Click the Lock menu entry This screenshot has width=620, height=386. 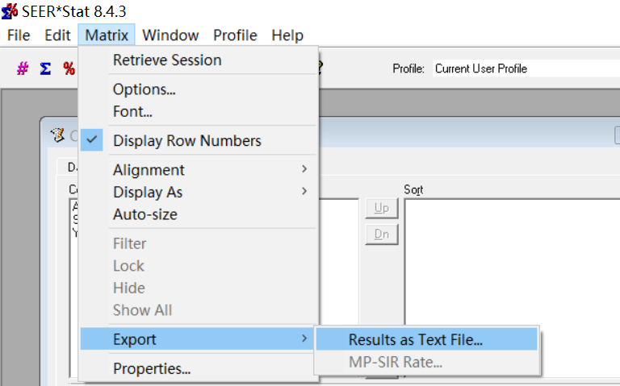point(199,266)
